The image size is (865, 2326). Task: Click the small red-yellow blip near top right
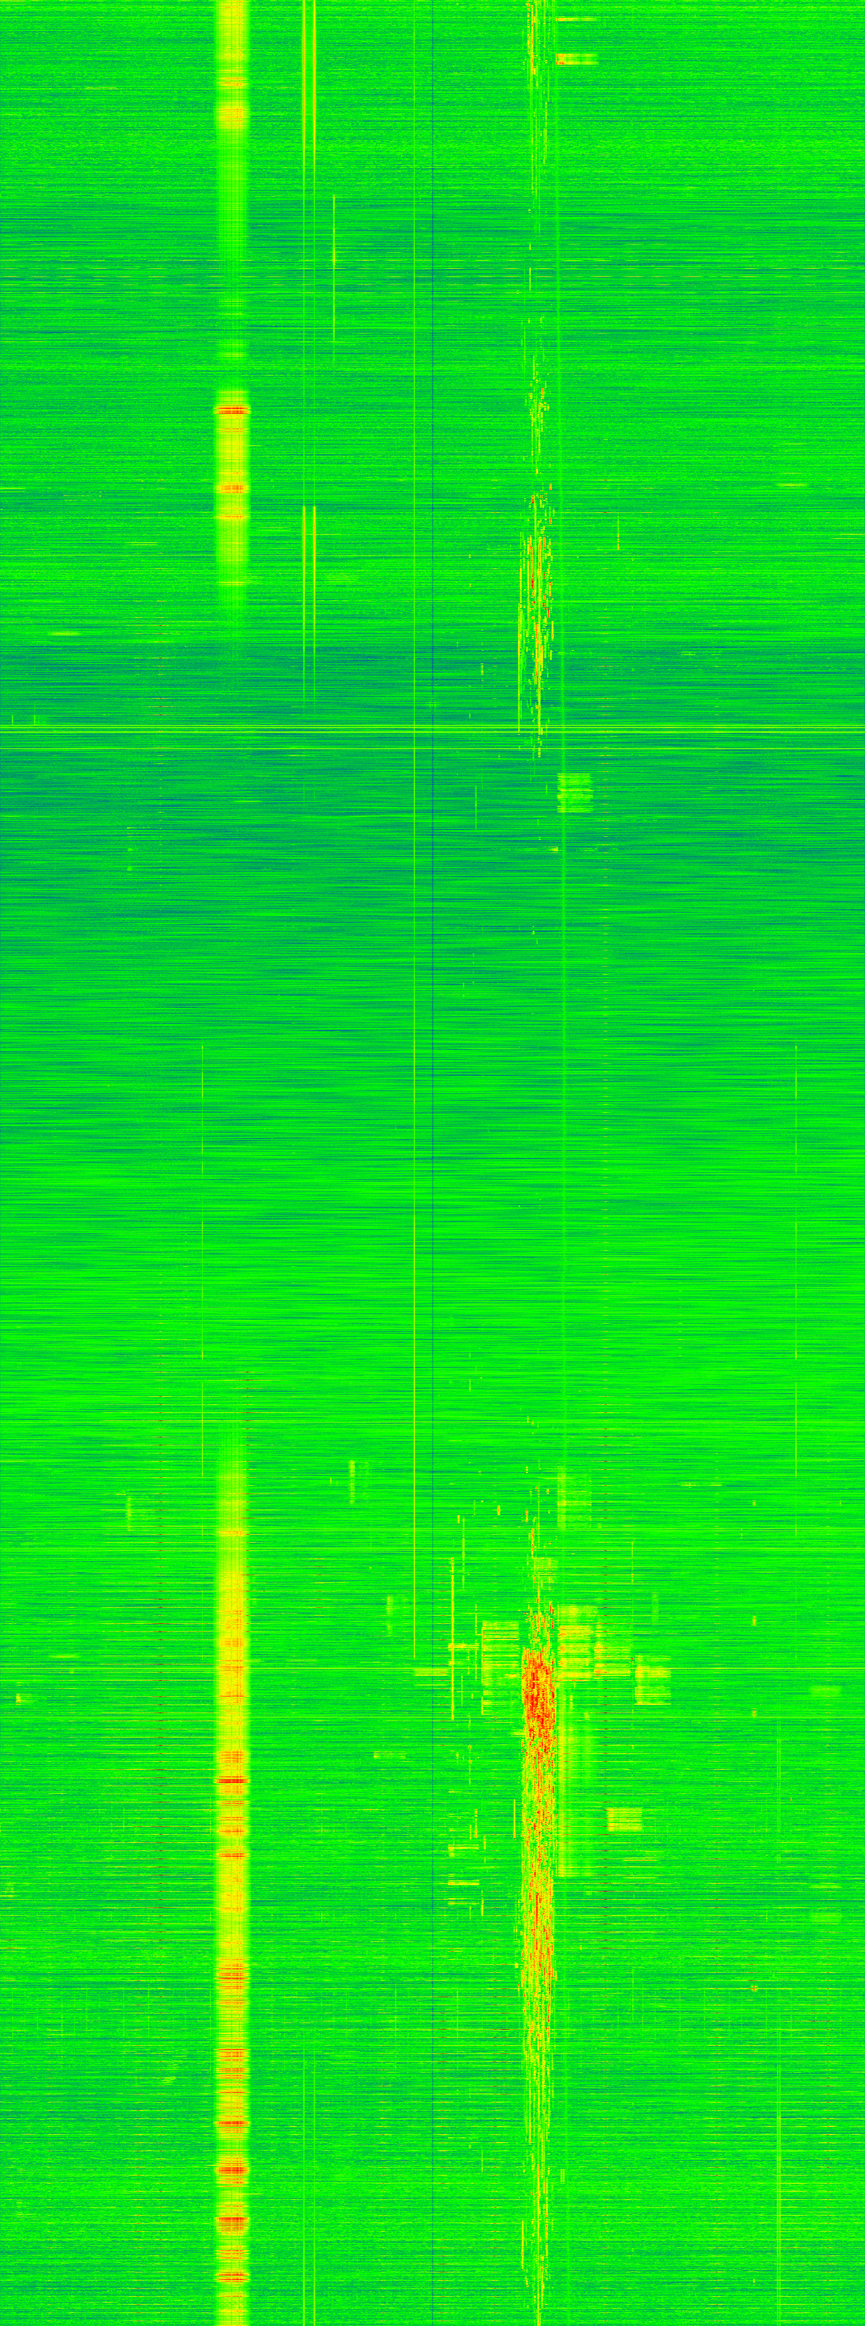(575, 60)
